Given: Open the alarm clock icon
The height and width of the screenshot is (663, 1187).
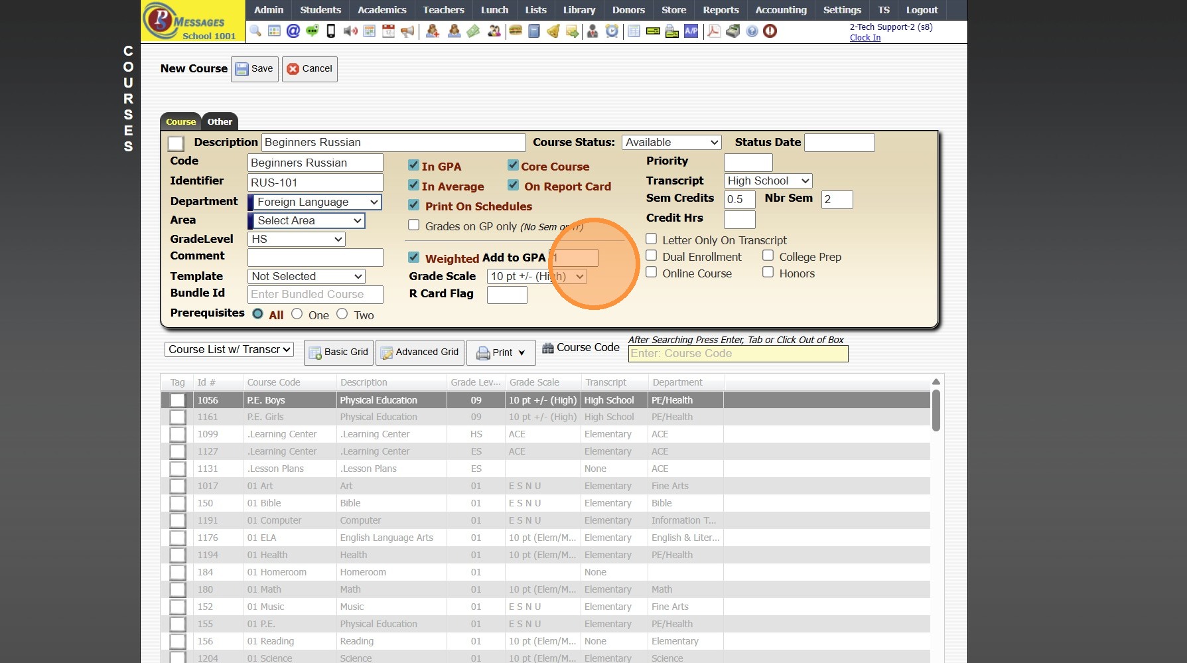Looking at the screenshot, I should click(x=612, y=31).
